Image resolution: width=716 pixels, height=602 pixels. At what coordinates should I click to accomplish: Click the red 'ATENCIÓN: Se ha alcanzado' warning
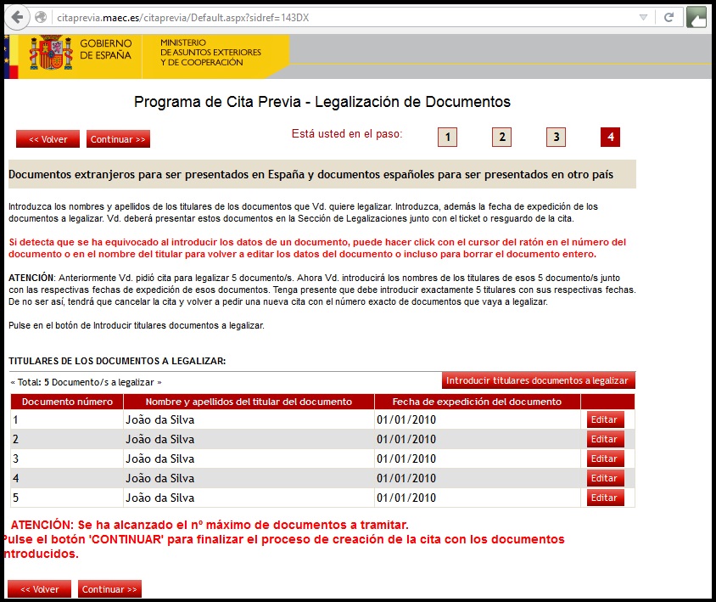(210, 525)
